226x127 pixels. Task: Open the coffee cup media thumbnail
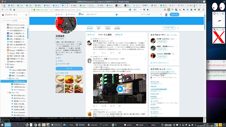point(60,79)
